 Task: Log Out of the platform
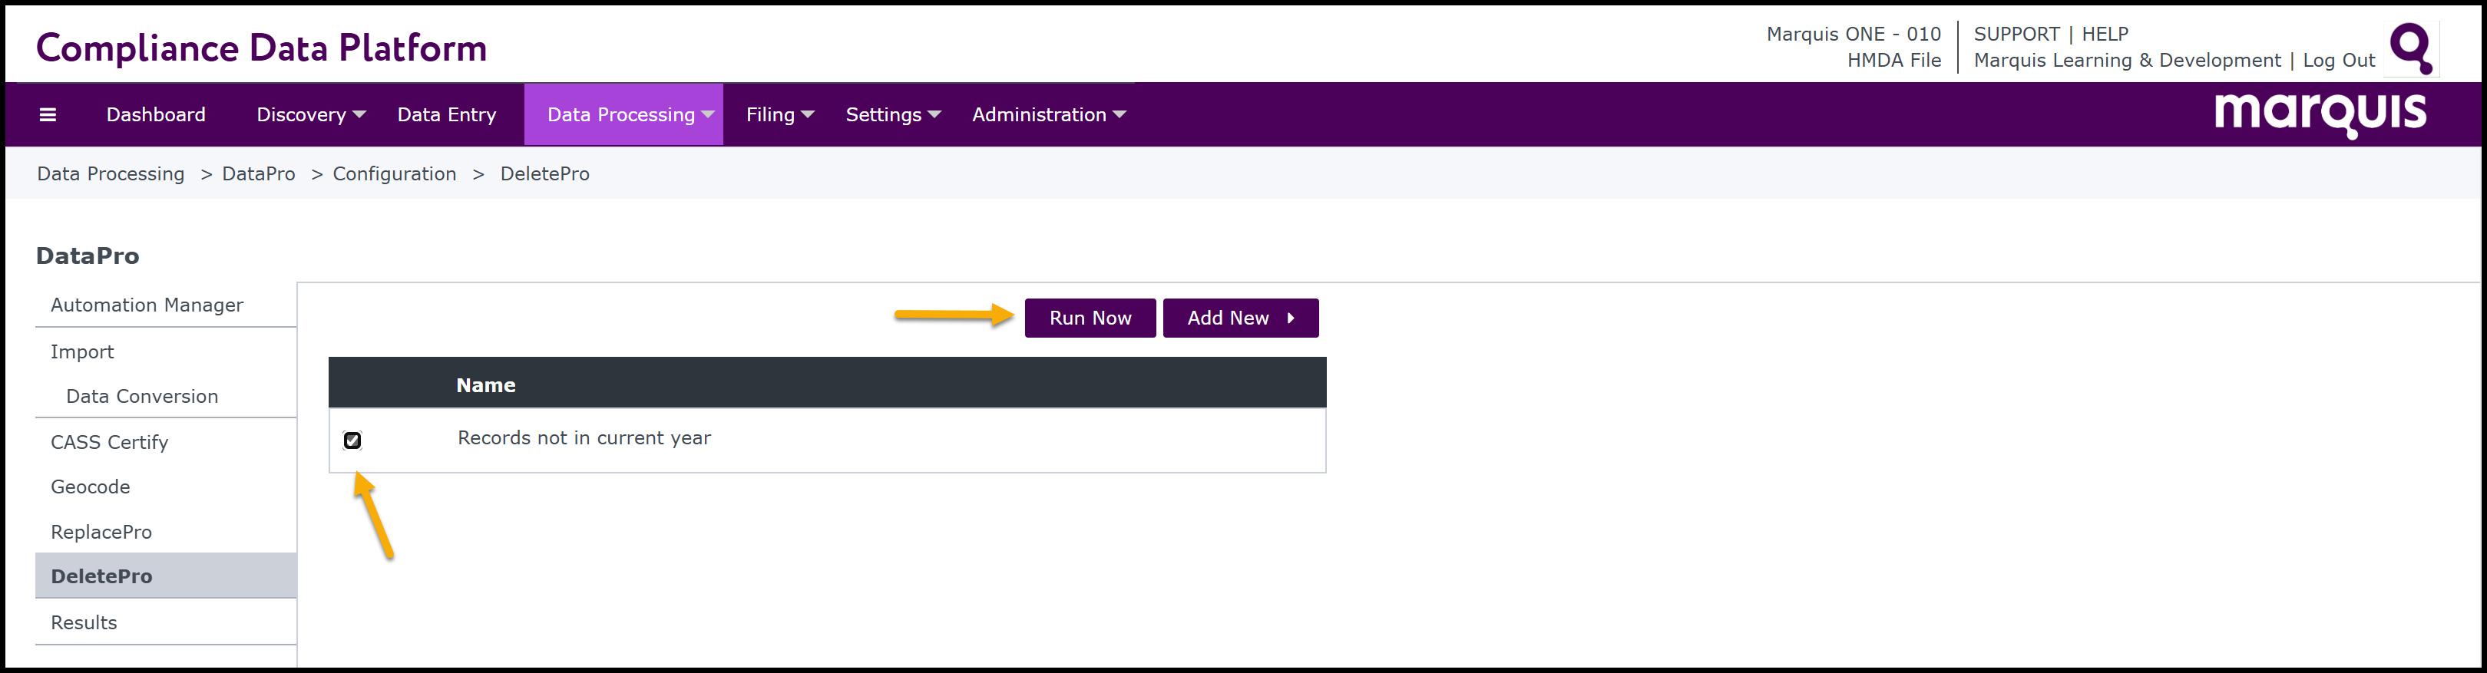2338,60
